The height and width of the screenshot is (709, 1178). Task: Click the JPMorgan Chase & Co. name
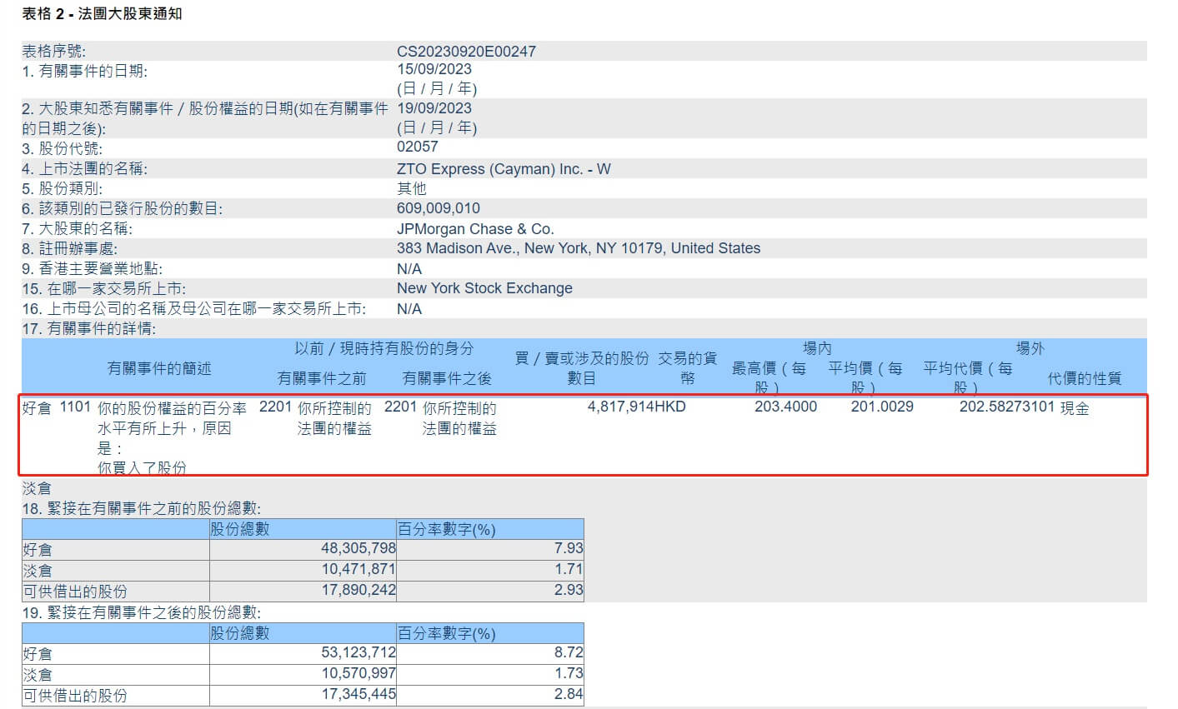click(x=475, y=229)
